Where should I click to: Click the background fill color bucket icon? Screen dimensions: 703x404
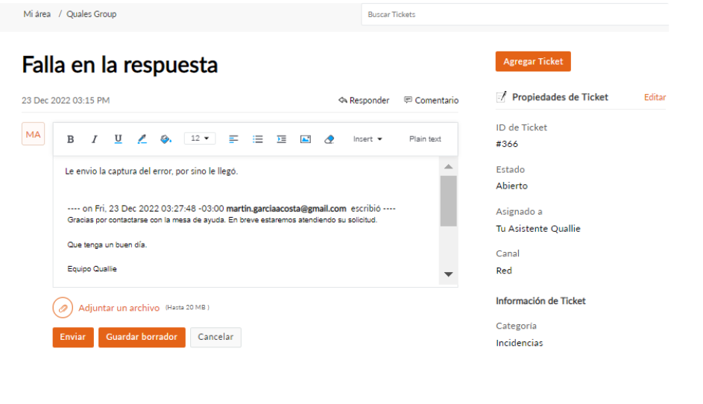click(166, 139)
